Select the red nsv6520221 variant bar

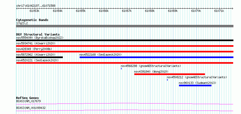[125, 63]
